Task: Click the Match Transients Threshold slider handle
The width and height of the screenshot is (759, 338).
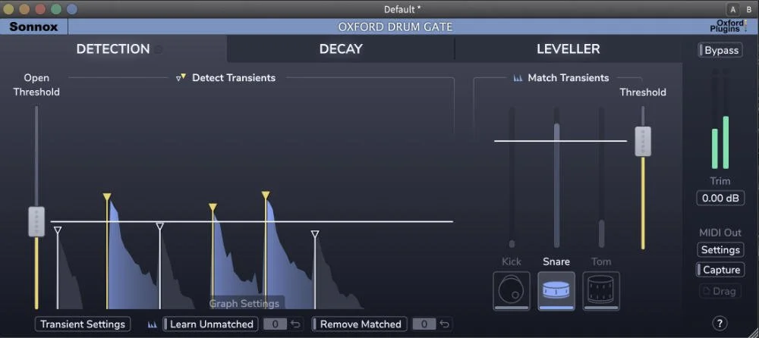Action: coord(643,141)
